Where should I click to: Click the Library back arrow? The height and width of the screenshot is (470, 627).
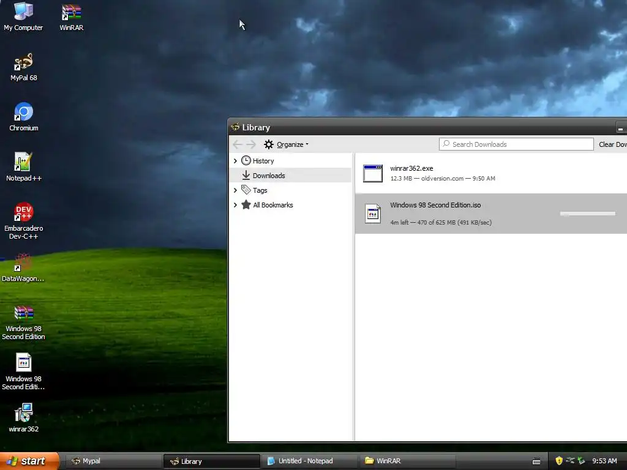(x=238, y=144)
